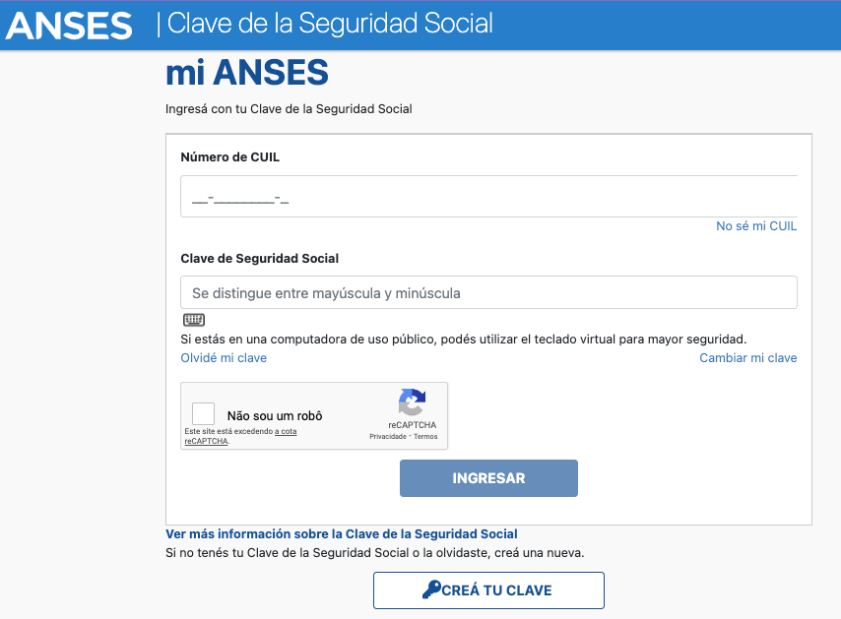Click the 'CREÁ TU CLAVE' button text
The width and height of the screenshot is (841, 619).
tap(496, 590)
